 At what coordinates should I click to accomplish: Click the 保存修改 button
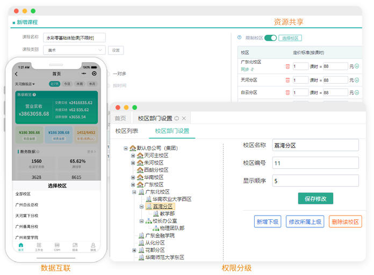click(315, 198)
